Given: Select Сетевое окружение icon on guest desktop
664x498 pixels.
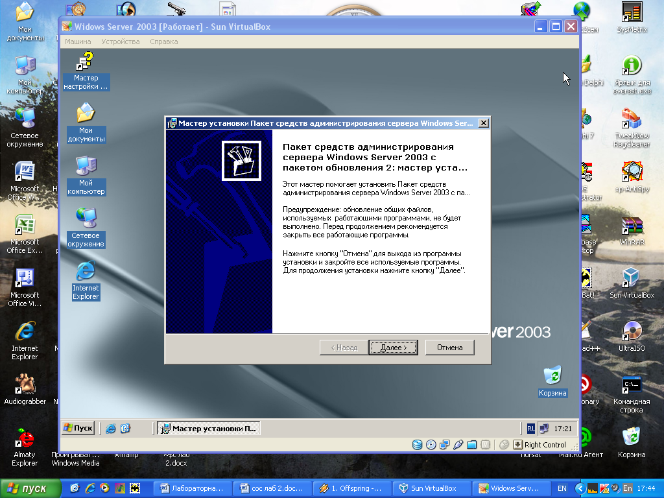Looking at the screenshot, I should pos(86,228).
